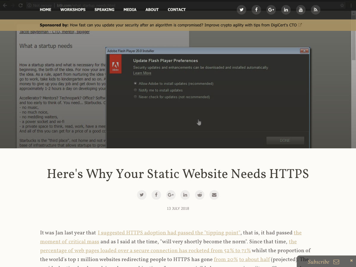Image resolution: width=356 pixels, height=267 pixels.
Task: Click the date '13 JULY 2018'
Action: 178,209
